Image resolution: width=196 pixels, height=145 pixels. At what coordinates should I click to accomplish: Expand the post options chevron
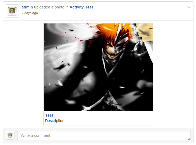click(x=189, y=7)
